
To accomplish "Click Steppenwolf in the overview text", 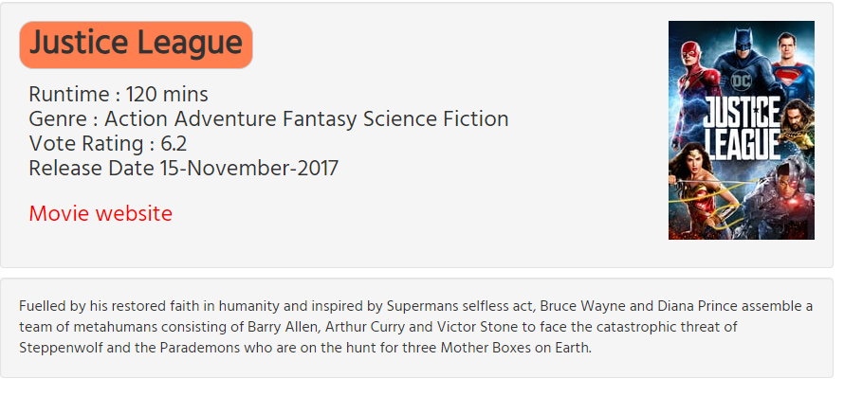I will [58, 348].
